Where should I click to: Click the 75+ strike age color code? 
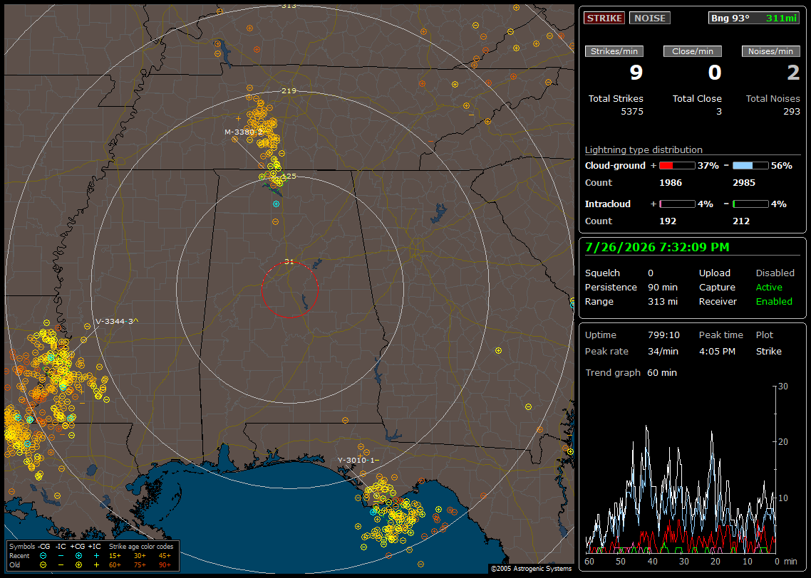(x=140, y=565)
